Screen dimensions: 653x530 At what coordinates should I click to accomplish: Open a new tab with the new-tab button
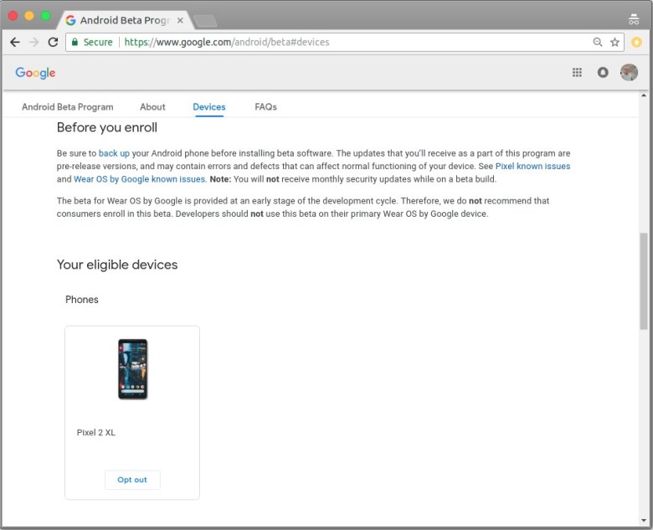pyautogui.click(x=205, y=21)
